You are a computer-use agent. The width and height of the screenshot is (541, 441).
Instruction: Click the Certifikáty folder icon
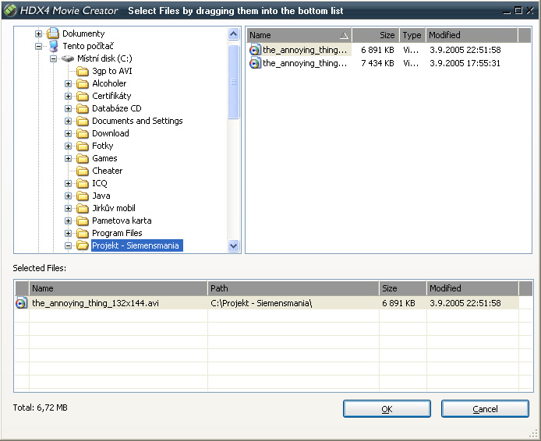coord(83,96)
